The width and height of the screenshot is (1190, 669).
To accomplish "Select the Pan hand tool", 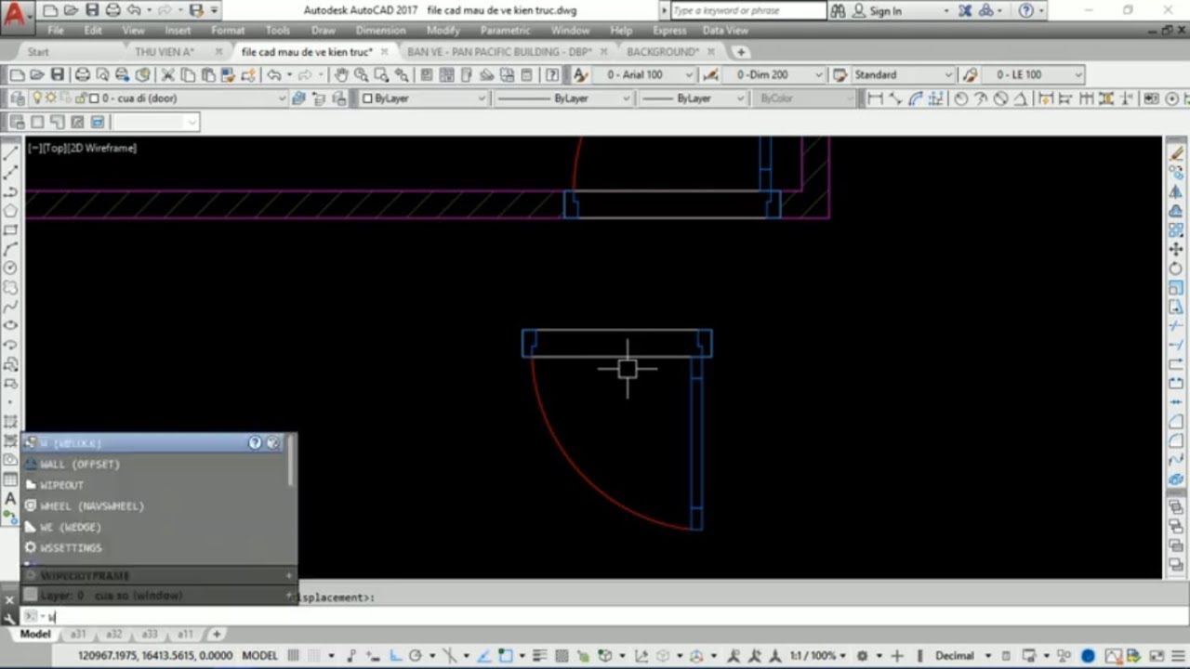I will 341,75.
